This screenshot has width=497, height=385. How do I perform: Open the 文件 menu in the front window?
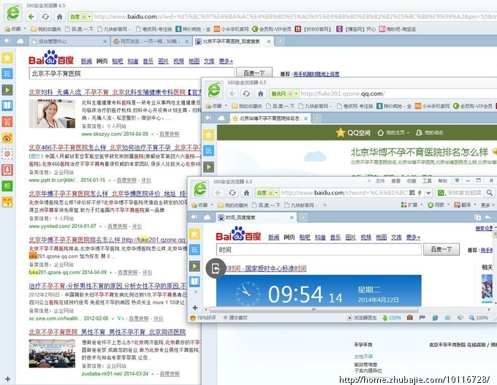(380, 181)
